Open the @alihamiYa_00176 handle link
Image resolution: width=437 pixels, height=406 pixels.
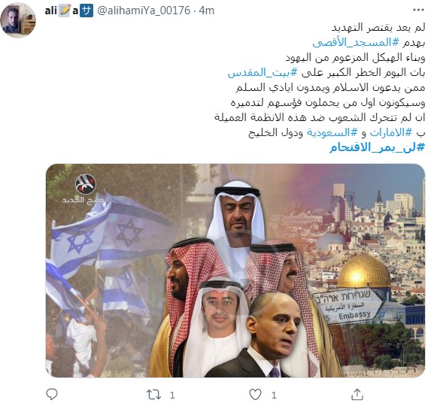click(144, 11)
